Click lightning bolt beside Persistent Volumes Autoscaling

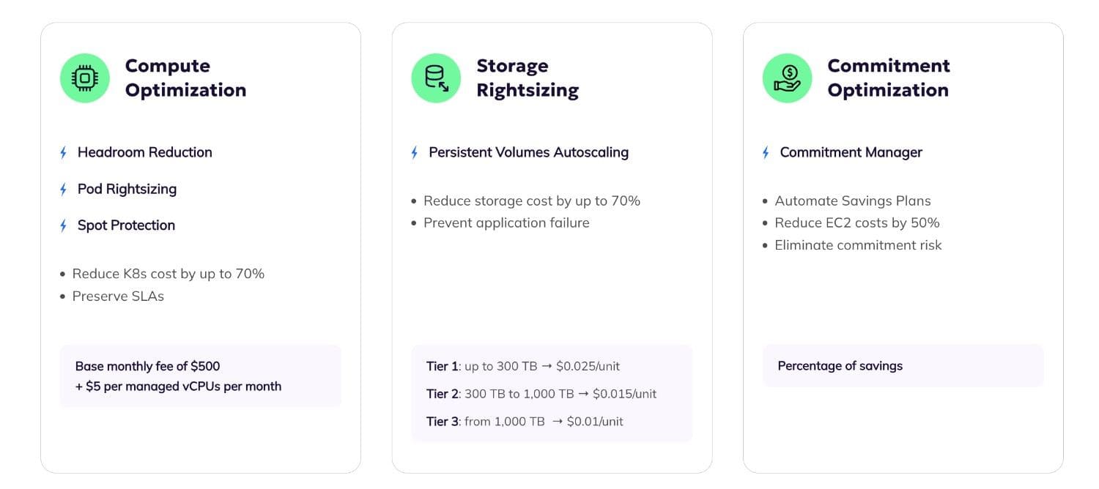tap(415, 153)
